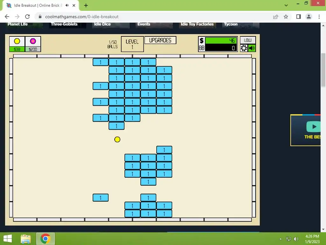Image resolution: width=326 pixels, height=245 pixels.
Task: Click the isolated lone brick in the bottom-left cluster
Action: tap(100, 198)
